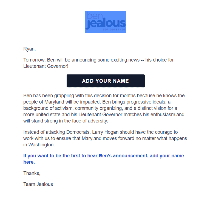Screen dimensions: 213x198
Task: Click the 'FOR GOVERNOR' text in the logo
Action: [114, 30]
